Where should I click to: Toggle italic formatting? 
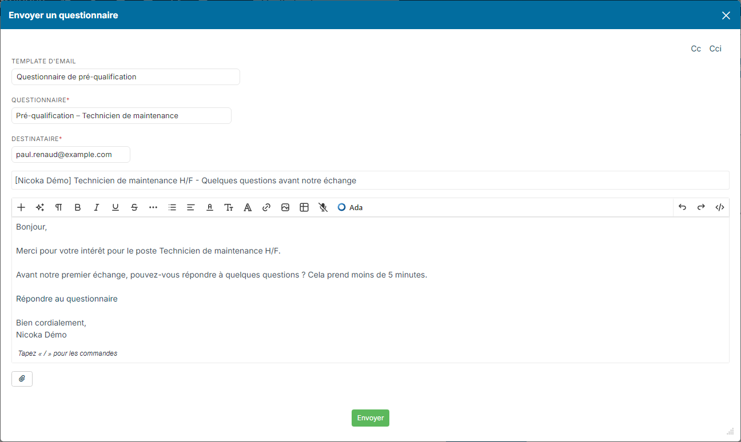[x=97, y=207]
